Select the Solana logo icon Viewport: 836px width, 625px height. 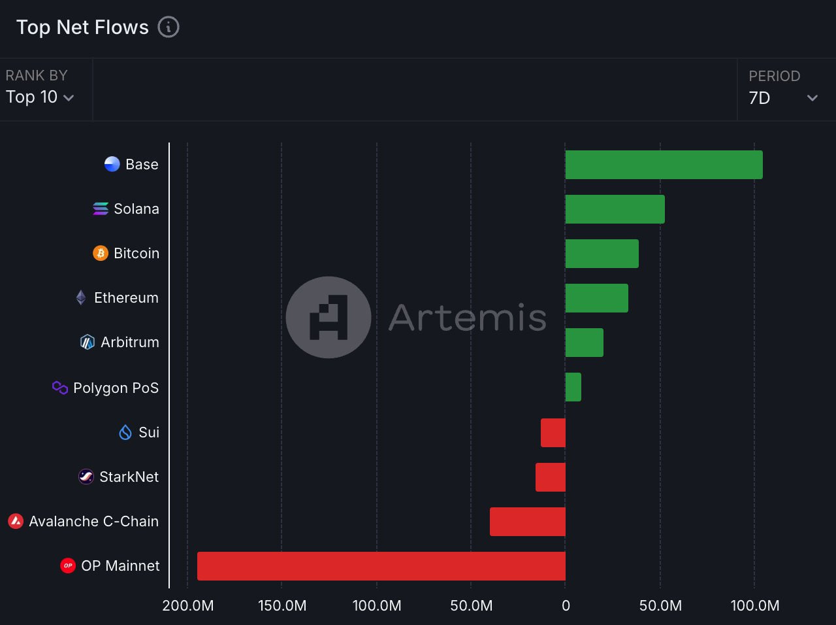[x=99, y=209]
